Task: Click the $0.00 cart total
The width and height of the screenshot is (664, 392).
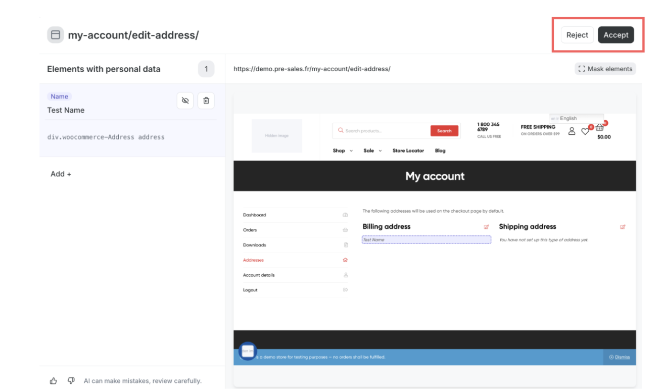Action: pyautogui.click(x=604, y=137)
